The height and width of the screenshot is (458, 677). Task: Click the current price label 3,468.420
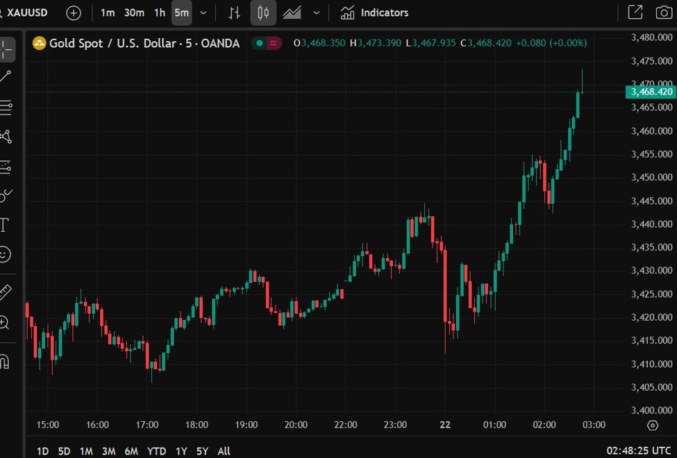click(651, 92)
